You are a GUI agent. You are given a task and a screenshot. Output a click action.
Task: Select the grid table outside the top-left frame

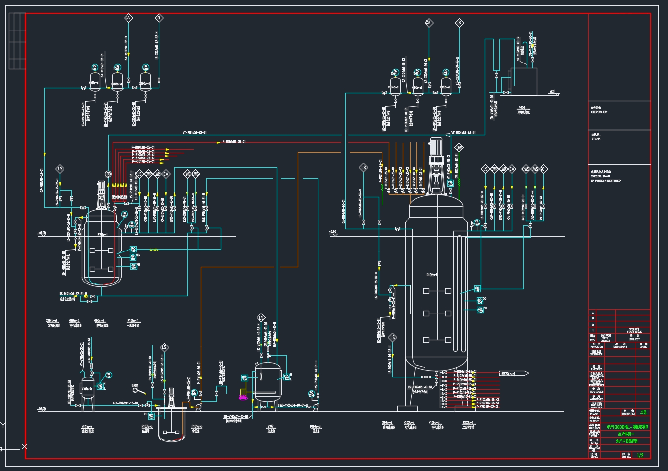(x=17, y=41)
